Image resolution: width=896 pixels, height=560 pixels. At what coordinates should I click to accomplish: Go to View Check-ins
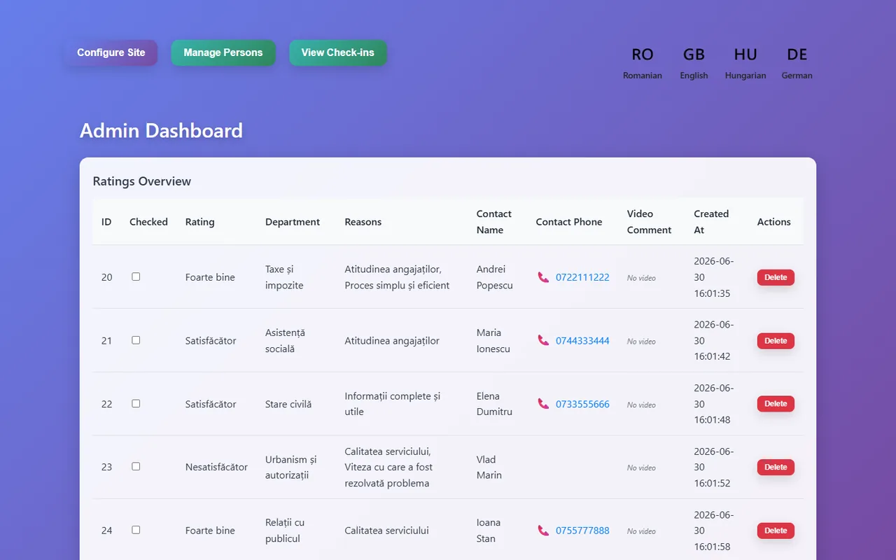(338, 52)
